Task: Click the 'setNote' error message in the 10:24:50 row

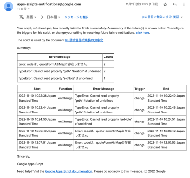Action: (x=103, y=122)
